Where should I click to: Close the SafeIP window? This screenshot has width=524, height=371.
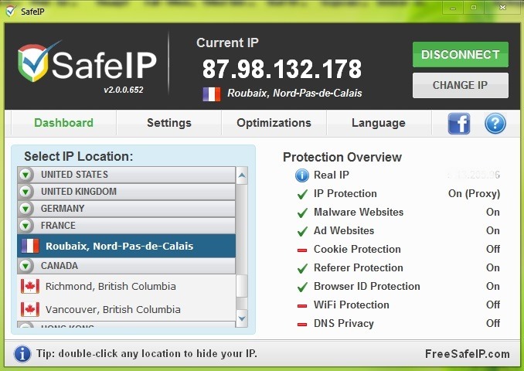(x=502, y=8)
